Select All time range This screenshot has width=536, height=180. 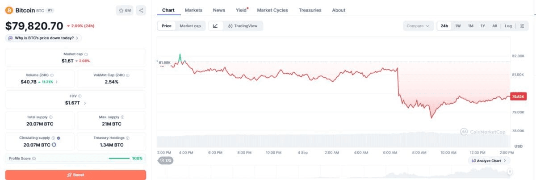click(x=494, y=26)
